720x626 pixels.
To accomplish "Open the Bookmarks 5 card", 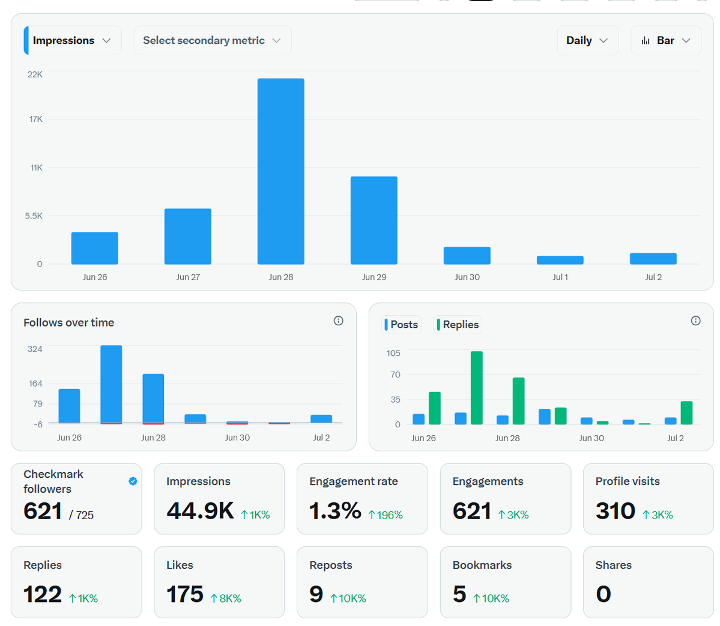I will (x=506, y=582).
